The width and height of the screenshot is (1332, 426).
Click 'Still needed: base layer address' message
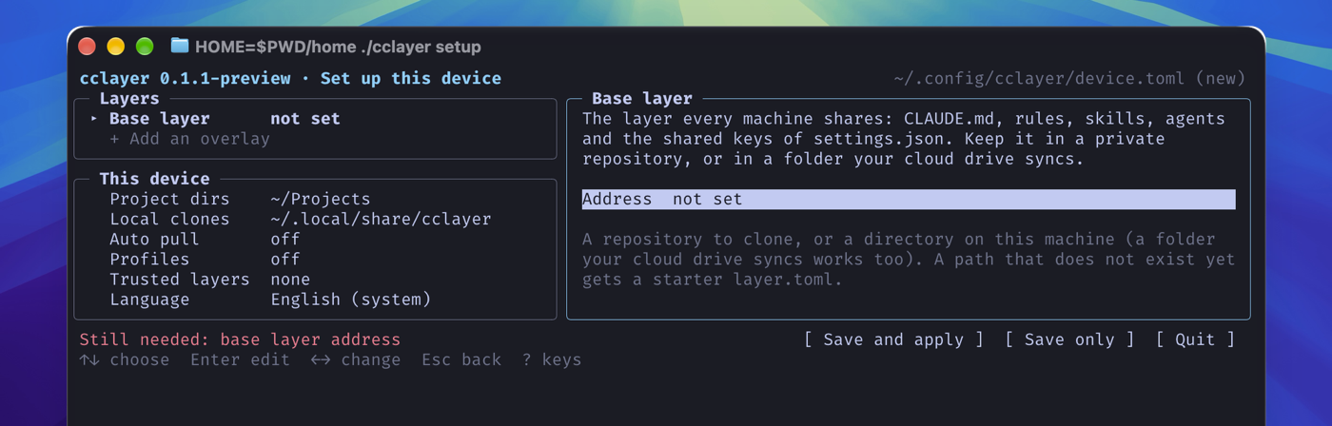point(240,339)
